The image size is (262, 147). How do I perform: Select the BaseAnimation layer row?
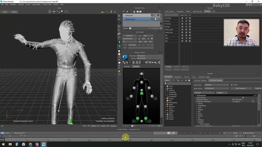(141, 19)
